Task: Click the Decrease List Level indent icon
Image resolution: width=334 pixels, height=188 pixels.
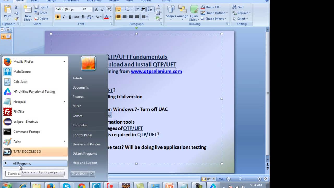Action: click(x=137, y=9)
